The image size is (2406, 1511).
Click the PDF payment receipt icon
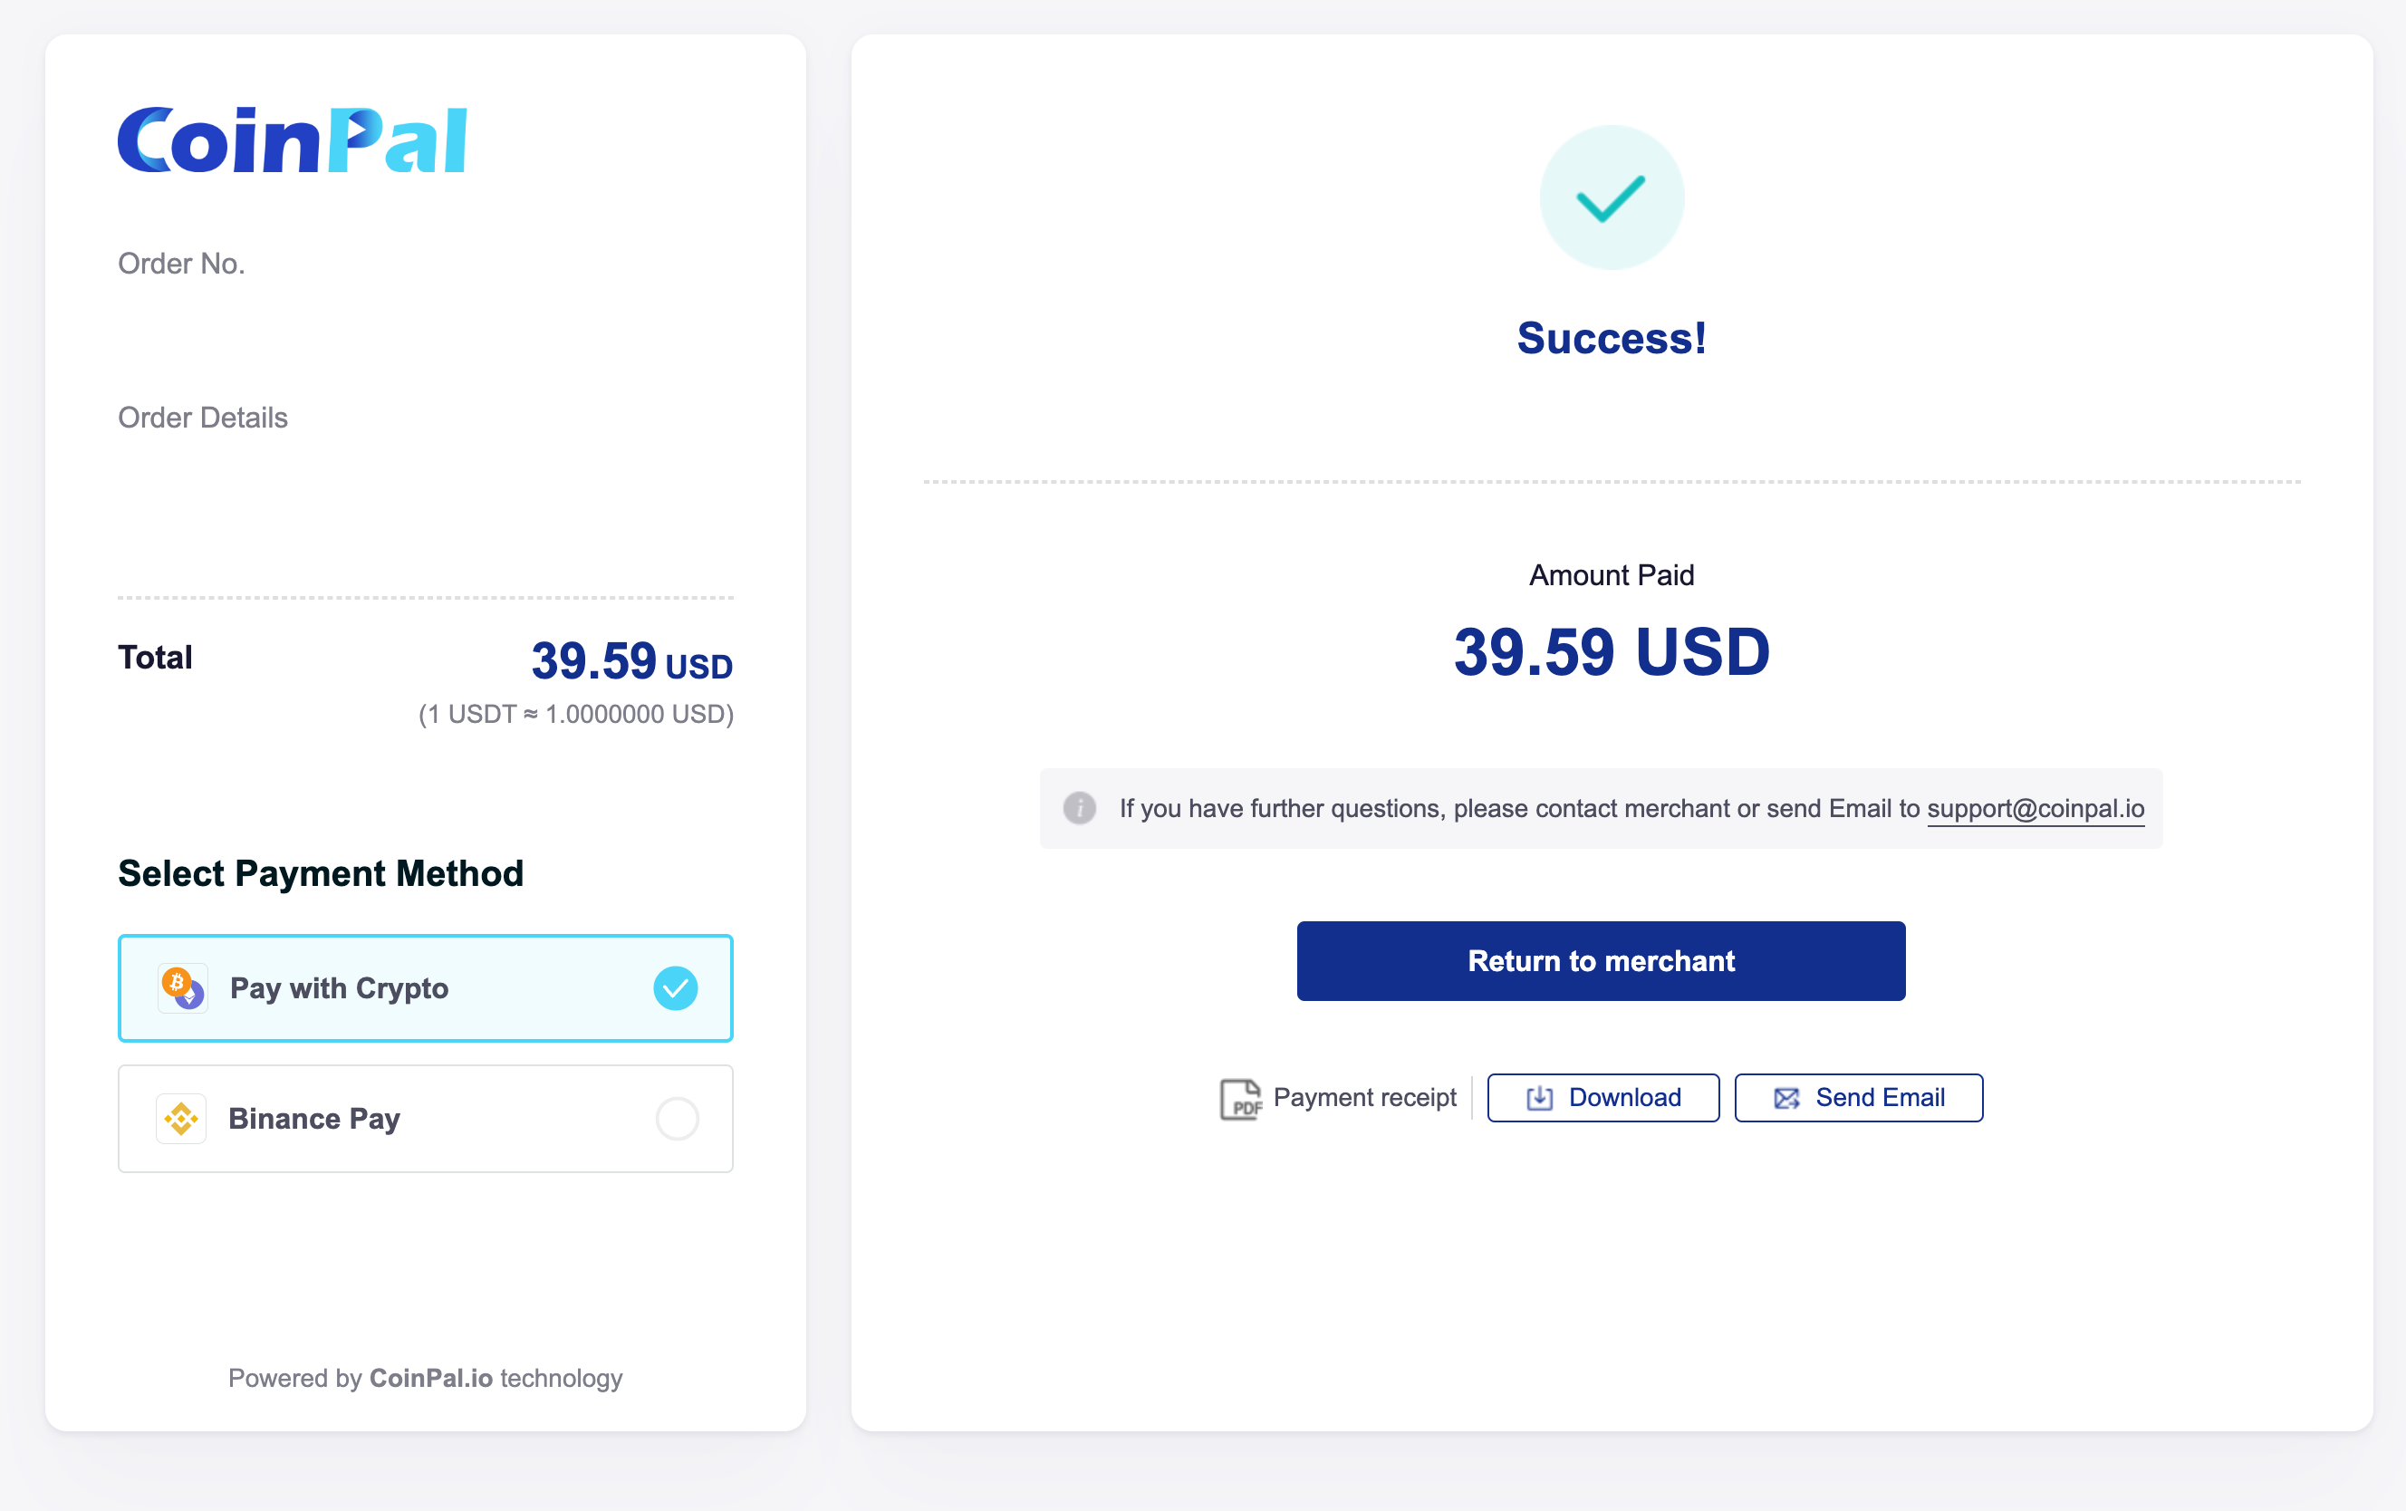1240,1098
